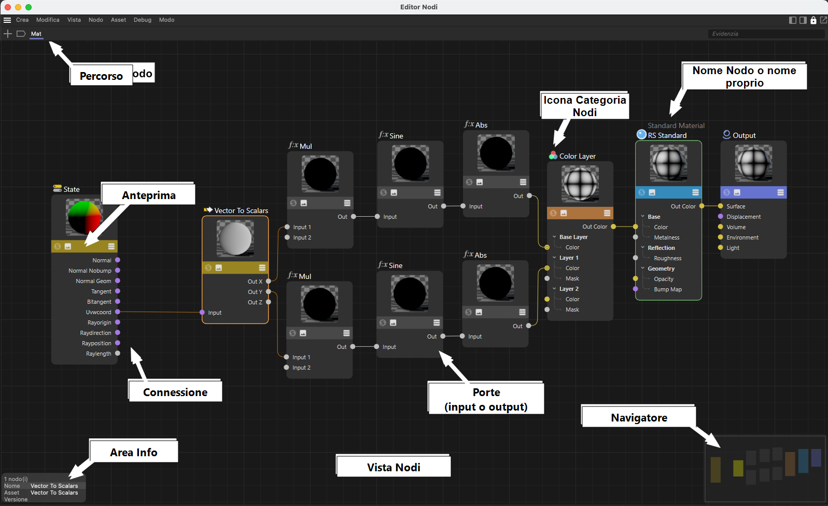Image resolution: width=828 pixels, height=506 pixels.
Task: Click the State node category icon
Action: click(x=58, y=189)
